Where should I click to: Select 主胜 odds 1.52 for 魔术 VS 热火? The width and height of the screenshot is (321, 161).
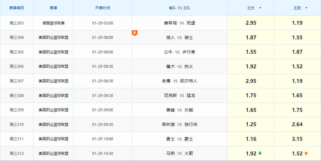(297, 67)
